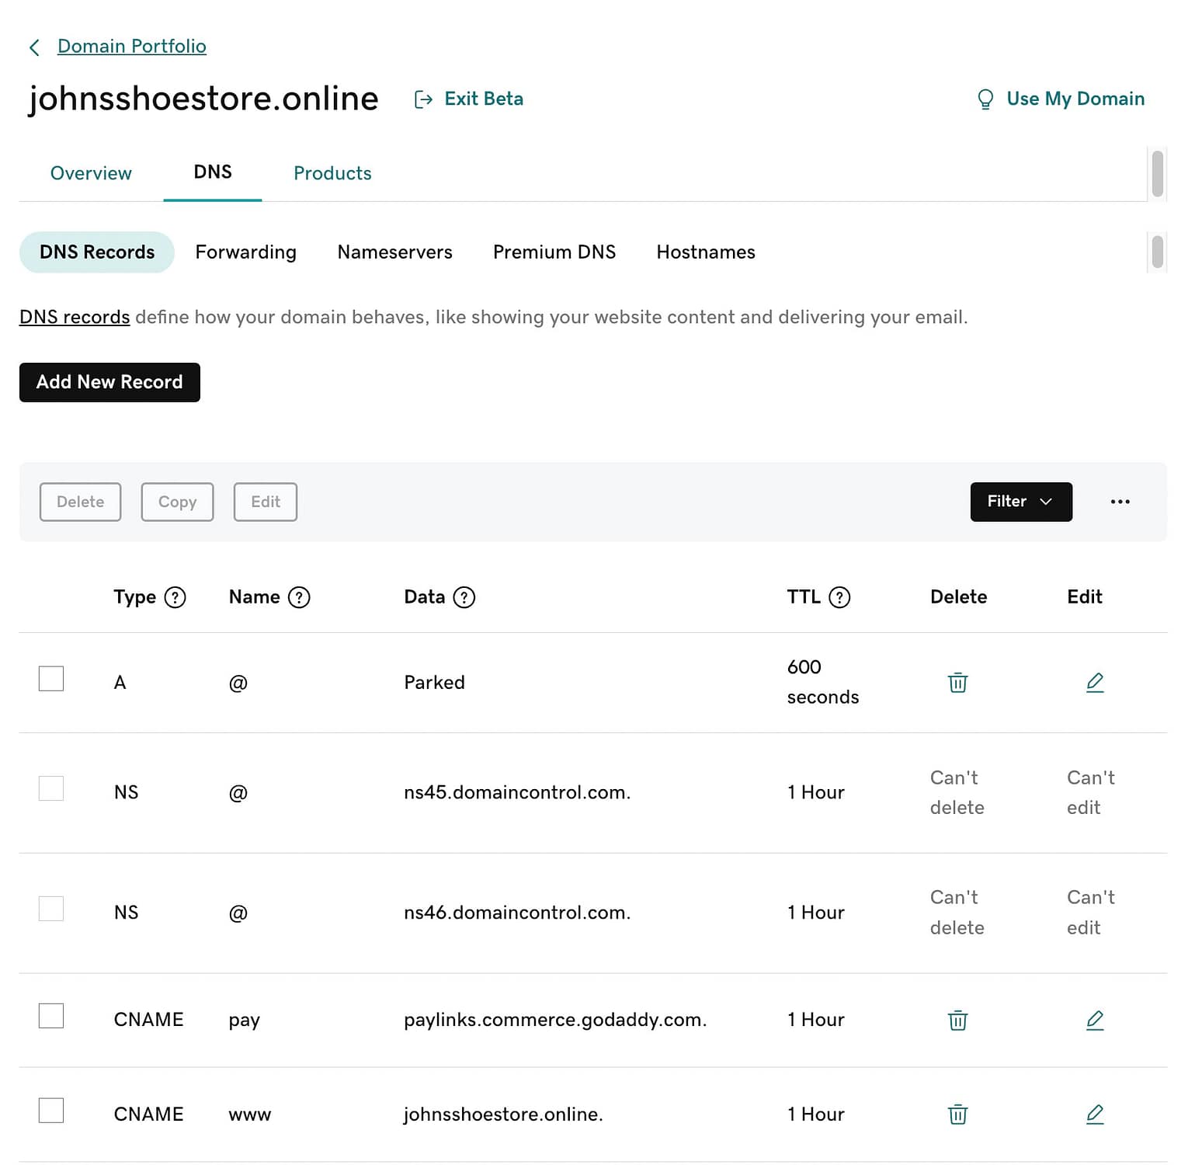This screenshot has width=1195, height=1165.
Task: Open the ellipsis more-options menu
Action: pyautogui.click(x=1120, y=502)
